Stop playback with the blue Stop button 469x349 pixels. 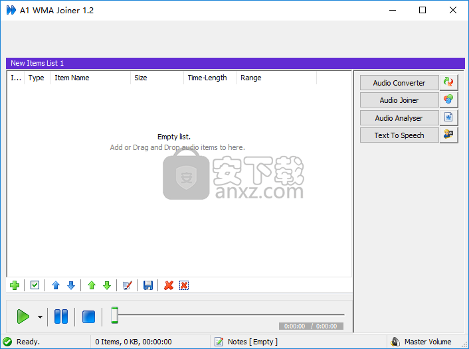(x=88, y=316)
